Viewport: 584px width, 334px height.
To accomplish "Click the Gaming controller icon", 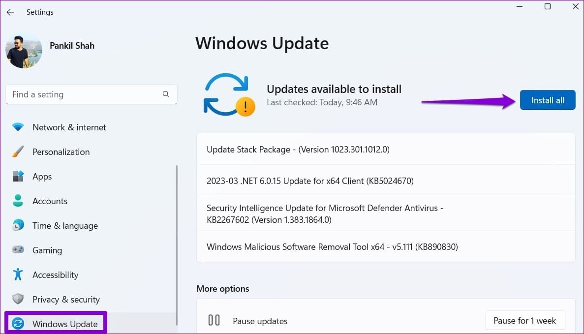I will pyautogui.click(x=18, y=250).
